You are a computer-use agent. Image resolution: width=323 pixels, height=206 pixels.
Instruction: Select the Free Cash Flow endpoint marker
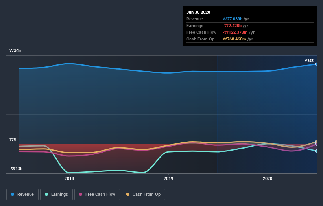point(316,144)
